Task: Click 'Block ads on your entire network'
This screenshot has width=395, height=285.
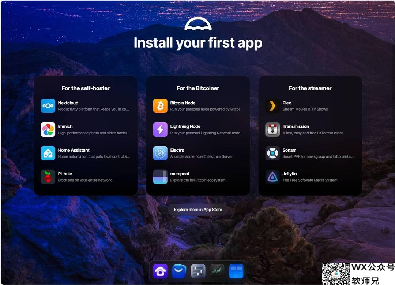Action: click(85, 180)
